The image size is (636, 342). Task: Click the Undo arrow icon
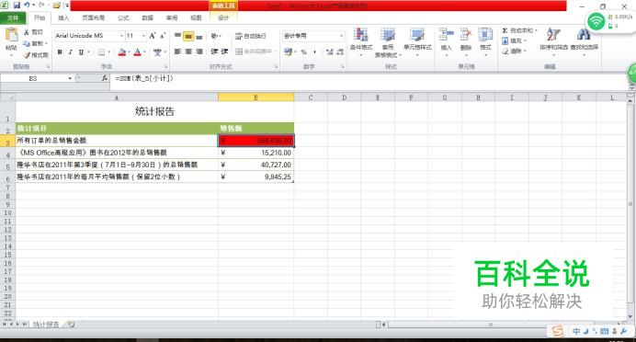click(27, 6)
